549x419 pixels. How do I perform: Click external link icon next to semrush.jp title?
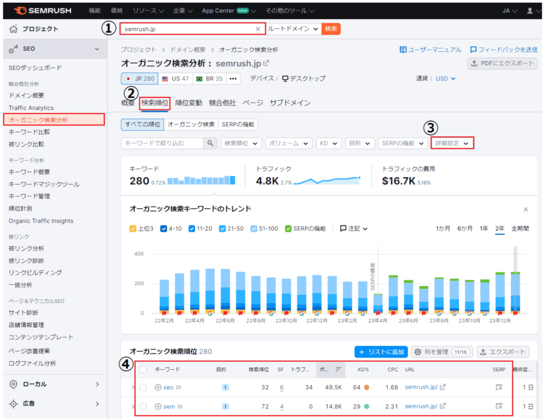point(266,63)
